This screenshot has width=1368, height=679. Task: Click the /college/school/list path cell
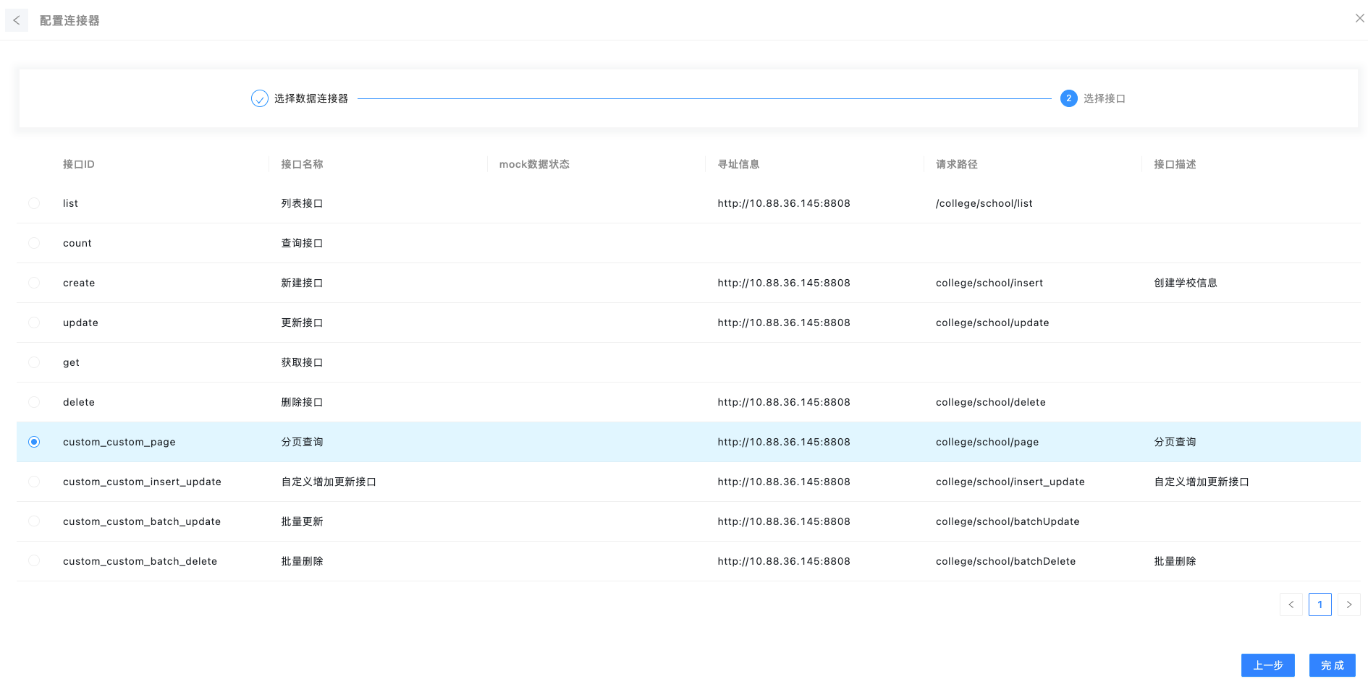[x=984, y=203]
